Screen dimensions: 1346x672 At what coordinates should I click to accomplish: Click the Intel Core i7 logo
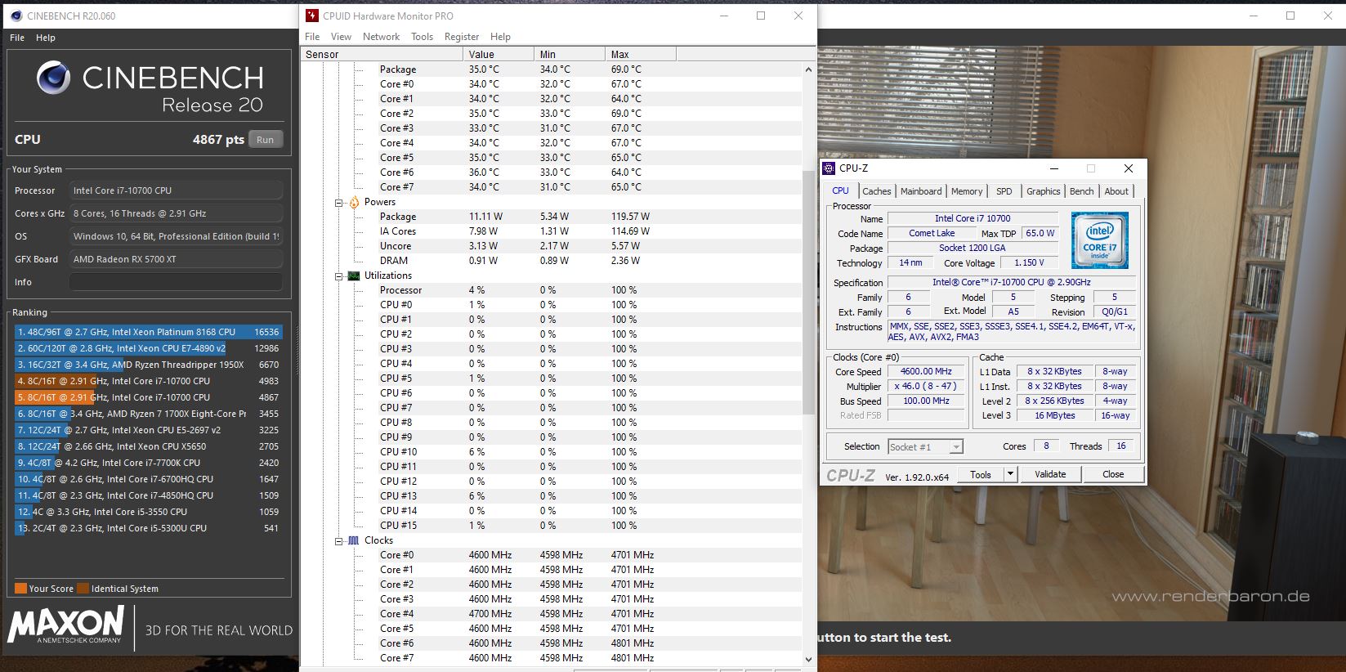[1100, 240]
